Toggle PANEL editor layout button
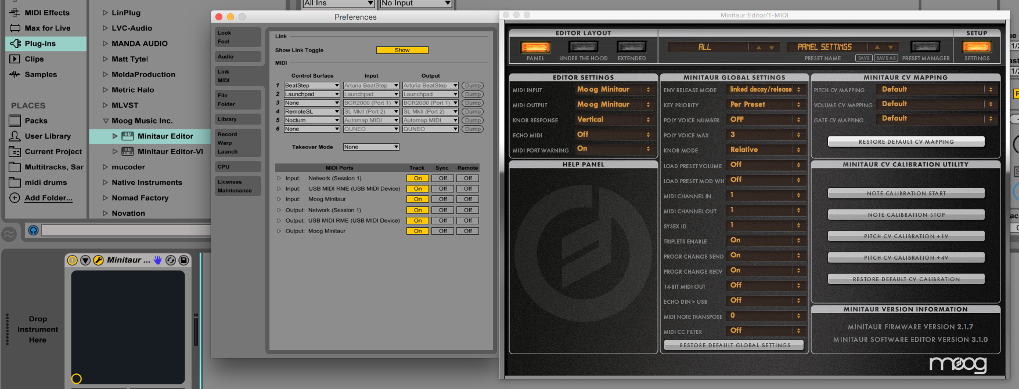1019x389 pixels. (x=535, y=47)
